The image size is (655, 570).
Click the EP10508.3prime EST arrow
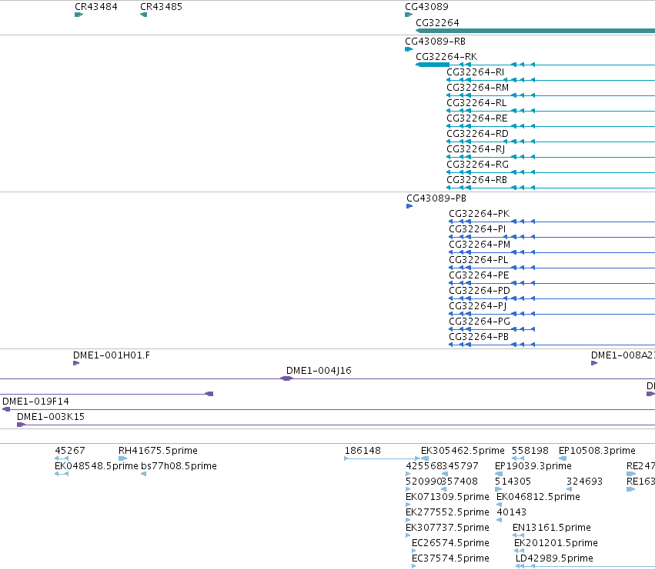coord(563,458)
